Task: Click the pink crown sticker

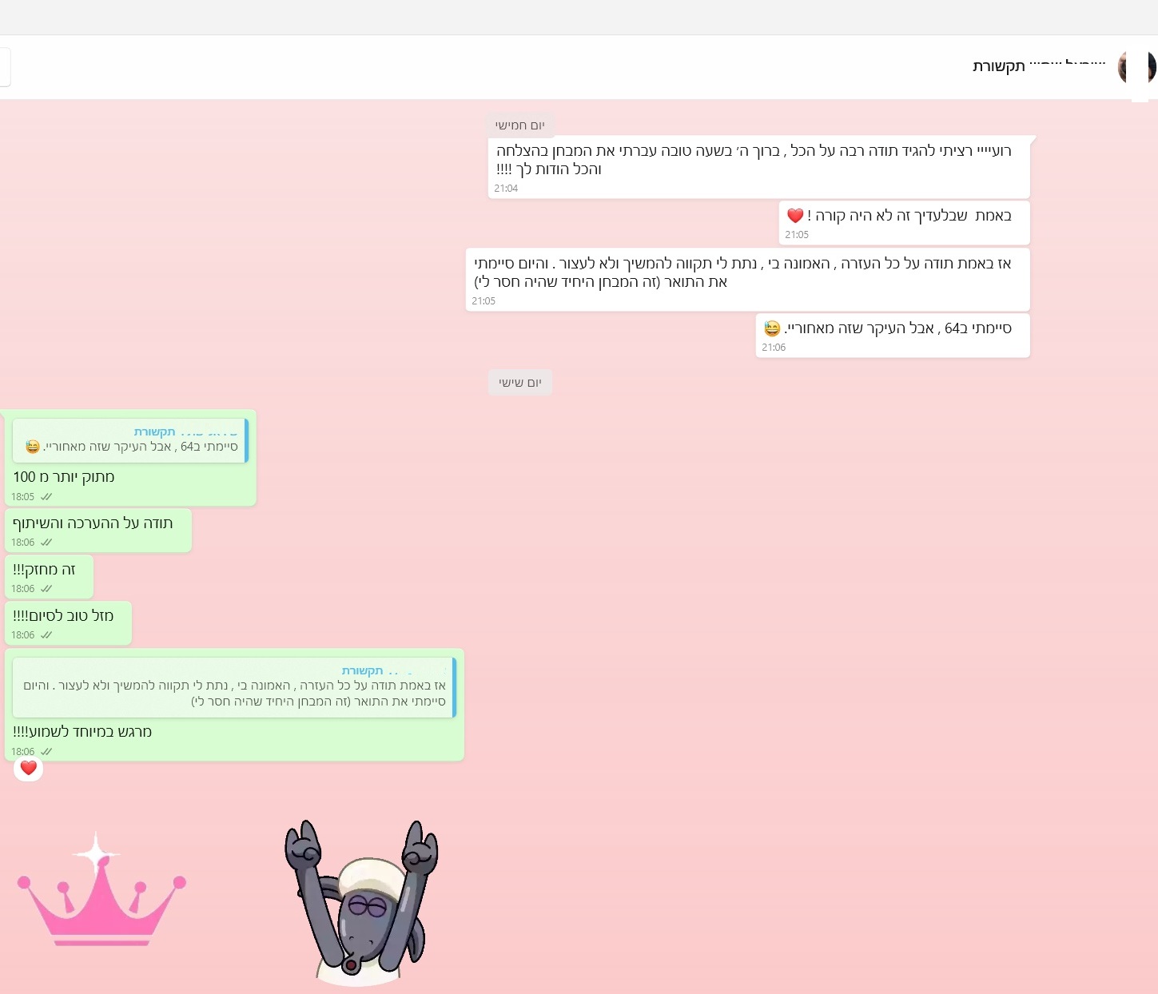Action: [101, 891]
